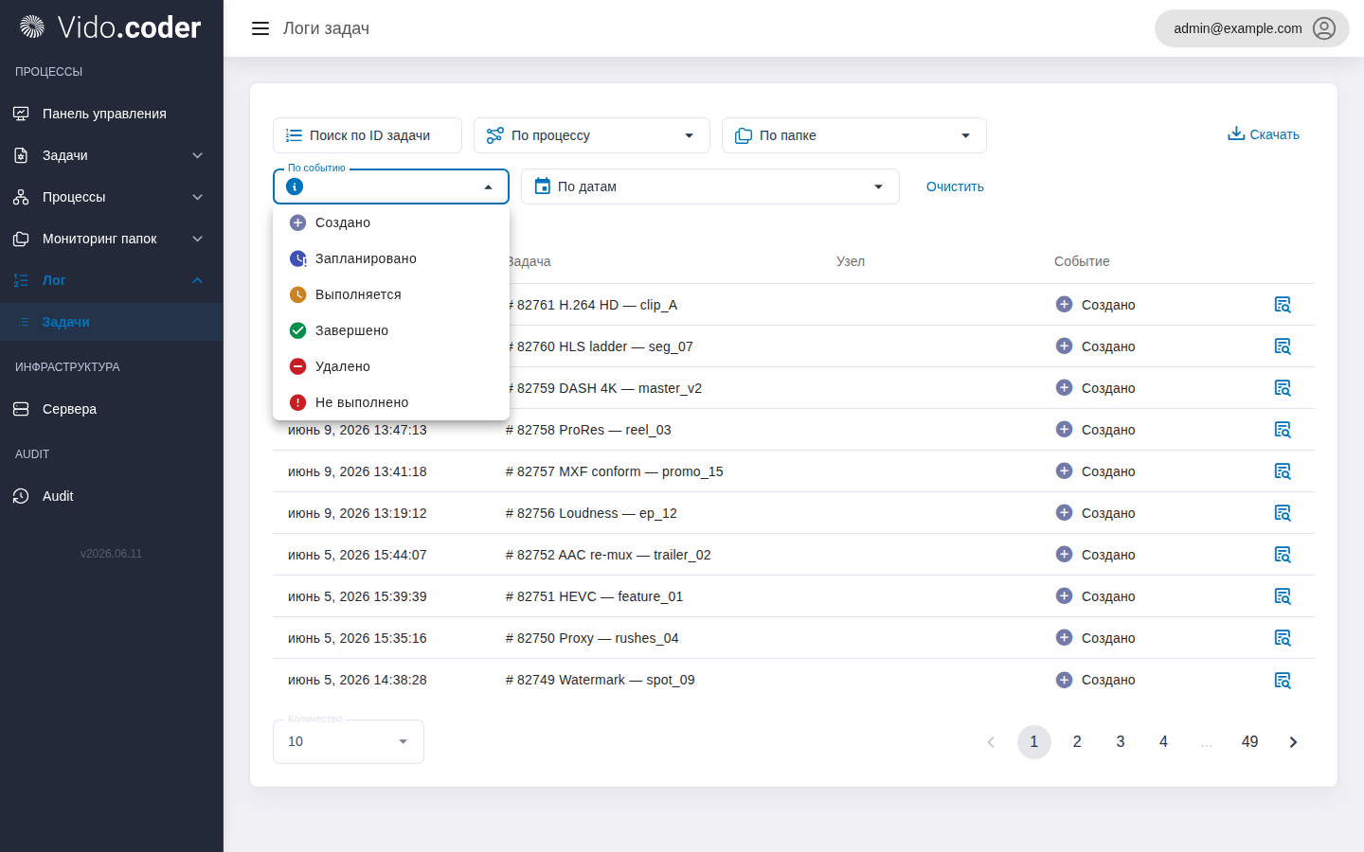Image resolution: width=1364 pixels, height=852 pixels.
Task: View log details for task 82759
Action: [1283, 388]
